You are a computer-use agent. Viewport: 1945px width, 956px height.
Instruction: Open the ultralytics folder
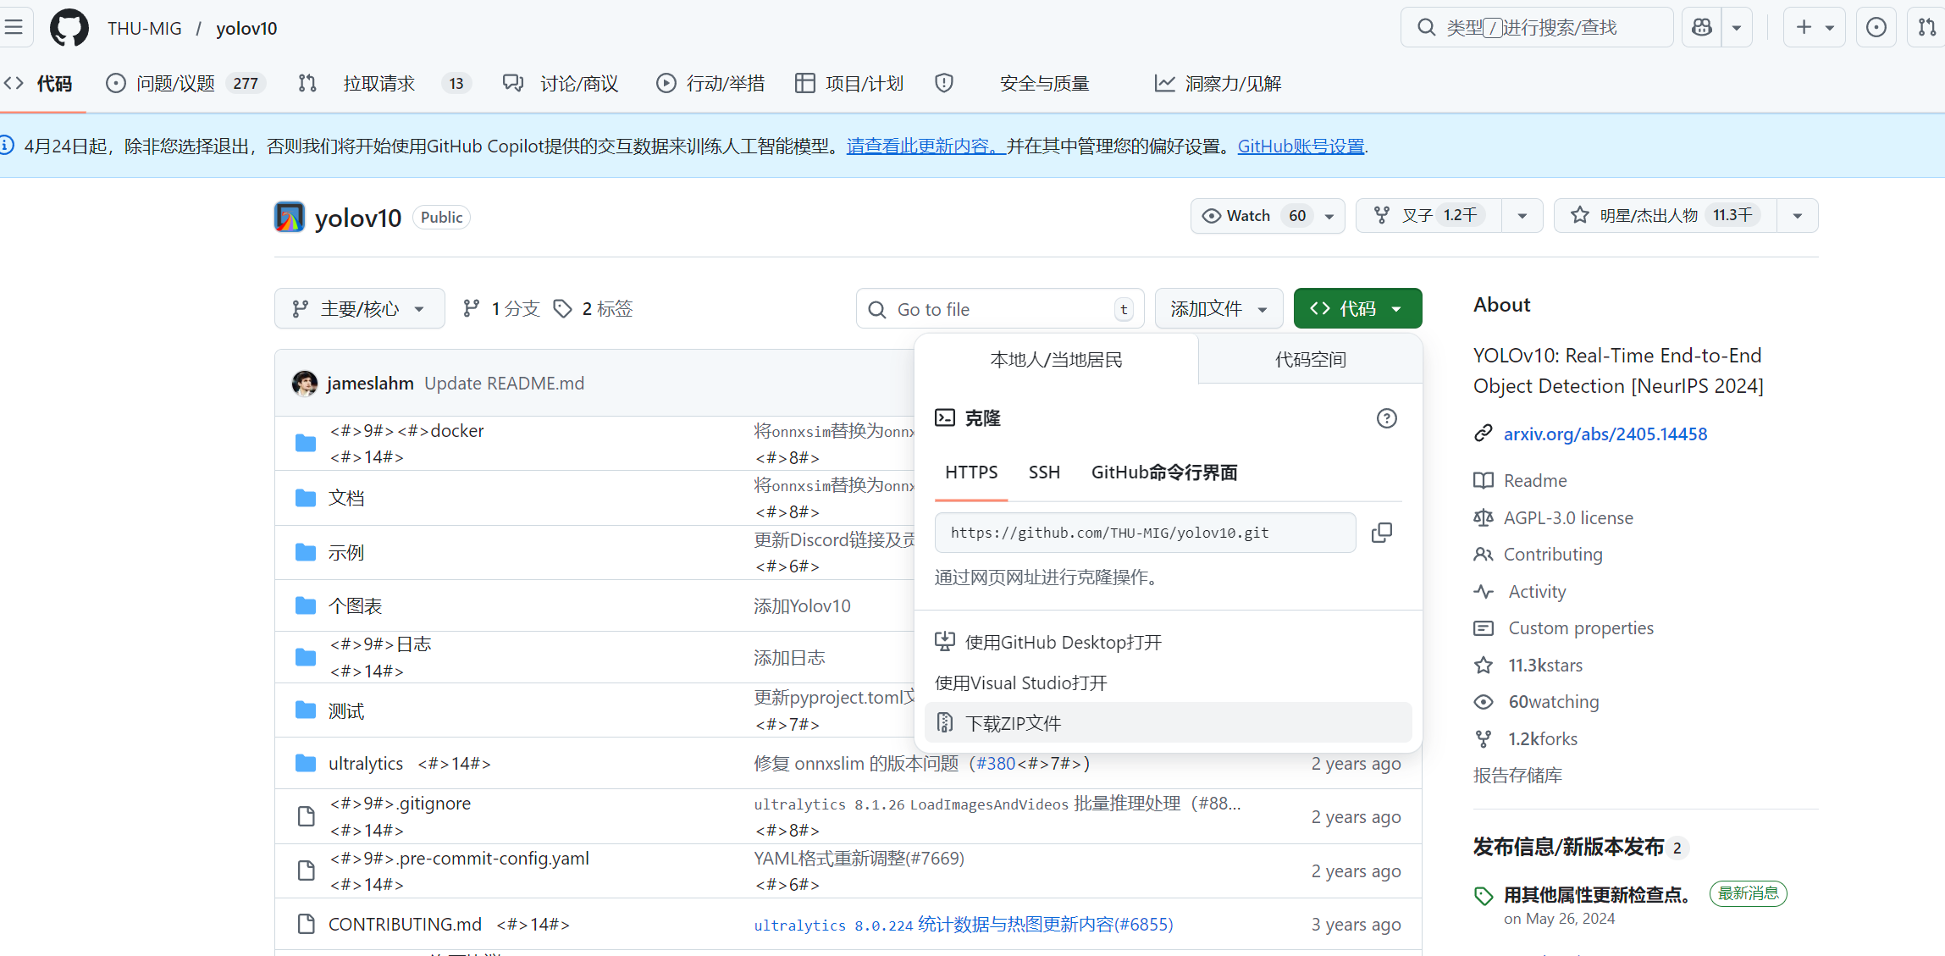[366, 764]
